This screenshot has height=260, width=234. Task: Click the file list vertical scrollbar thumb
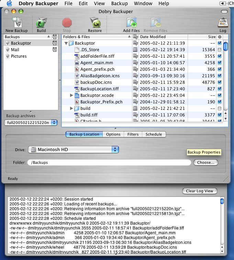point(225,46)
